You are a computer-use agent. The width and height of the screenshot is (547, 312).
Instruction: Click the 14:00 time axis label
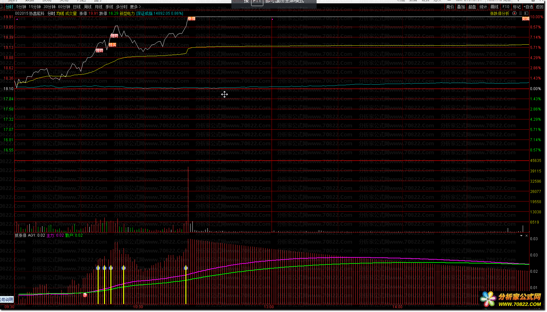(397, 307)
